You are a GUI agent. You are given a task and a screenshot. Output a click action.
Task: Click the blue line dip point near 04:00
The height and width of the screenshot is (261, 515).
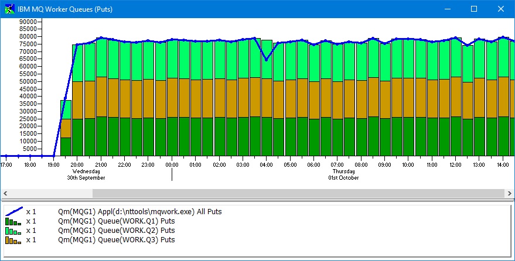pyautogui.click(x=266, y=60)
